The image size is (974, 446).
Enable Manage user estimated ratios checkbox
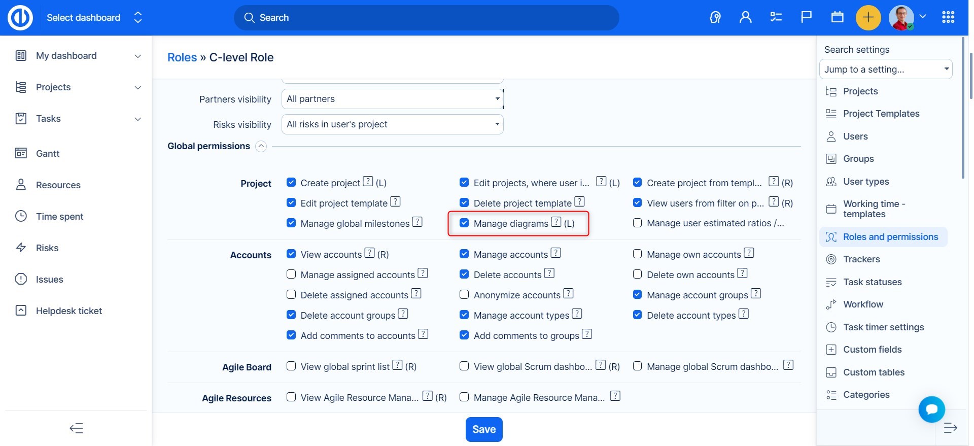tap(638, 223)
